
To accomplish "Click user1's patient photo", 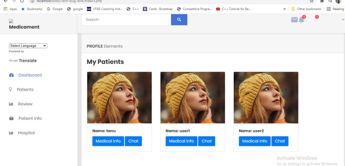I will pyautogui.click(x=193, y=98).
